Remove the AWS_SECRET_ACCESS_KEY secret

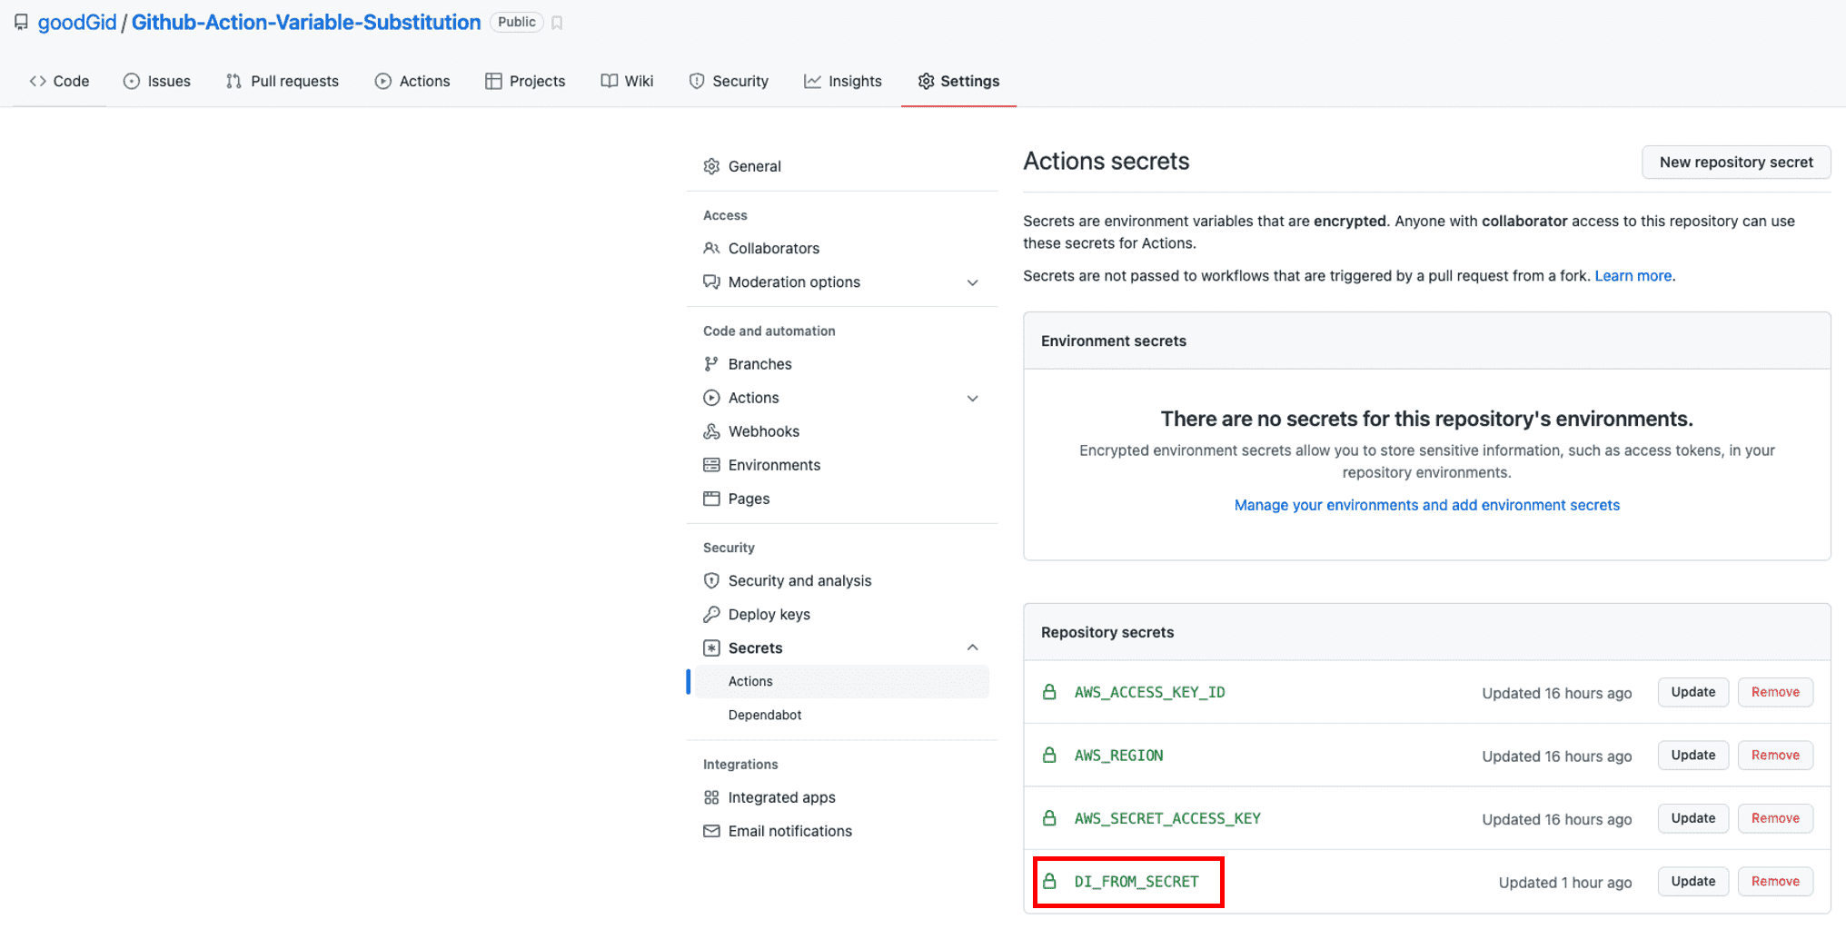tap(1775, 818)
